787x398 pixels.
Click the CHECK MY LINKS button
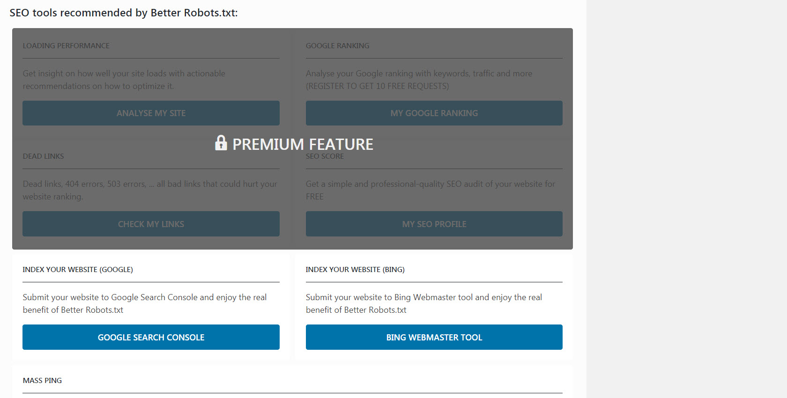point(151,224)
